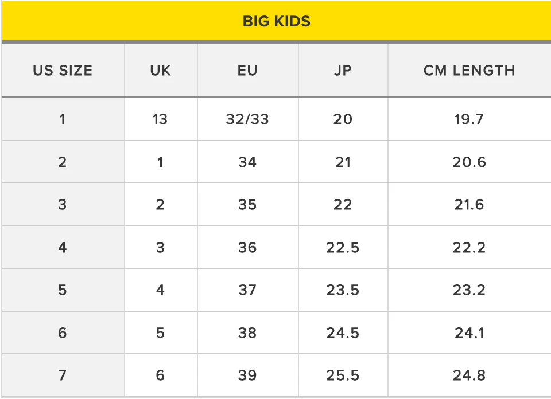The height and width of the screenshot is (399, 551).
Task: Select US size 1 row label
Action: click(63, 119)
